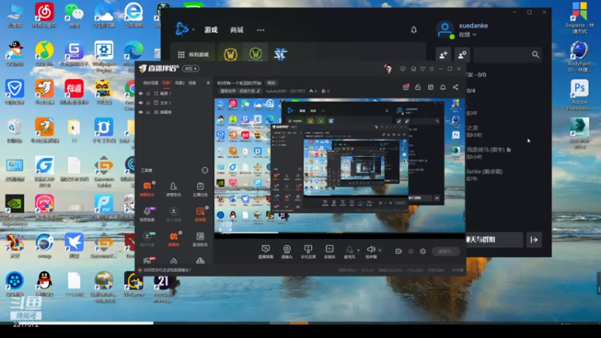Screen dimensions: 601x338
Task: Lock the 截屏 1 layer
Action: (x=148, y=93)
